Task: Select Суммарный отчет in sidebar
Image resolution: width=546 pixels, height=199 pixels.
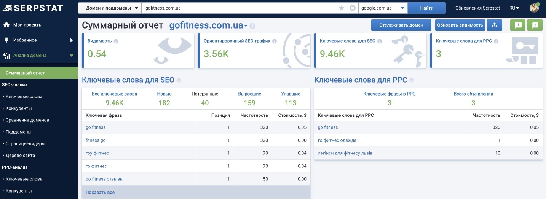Action: 39,73
